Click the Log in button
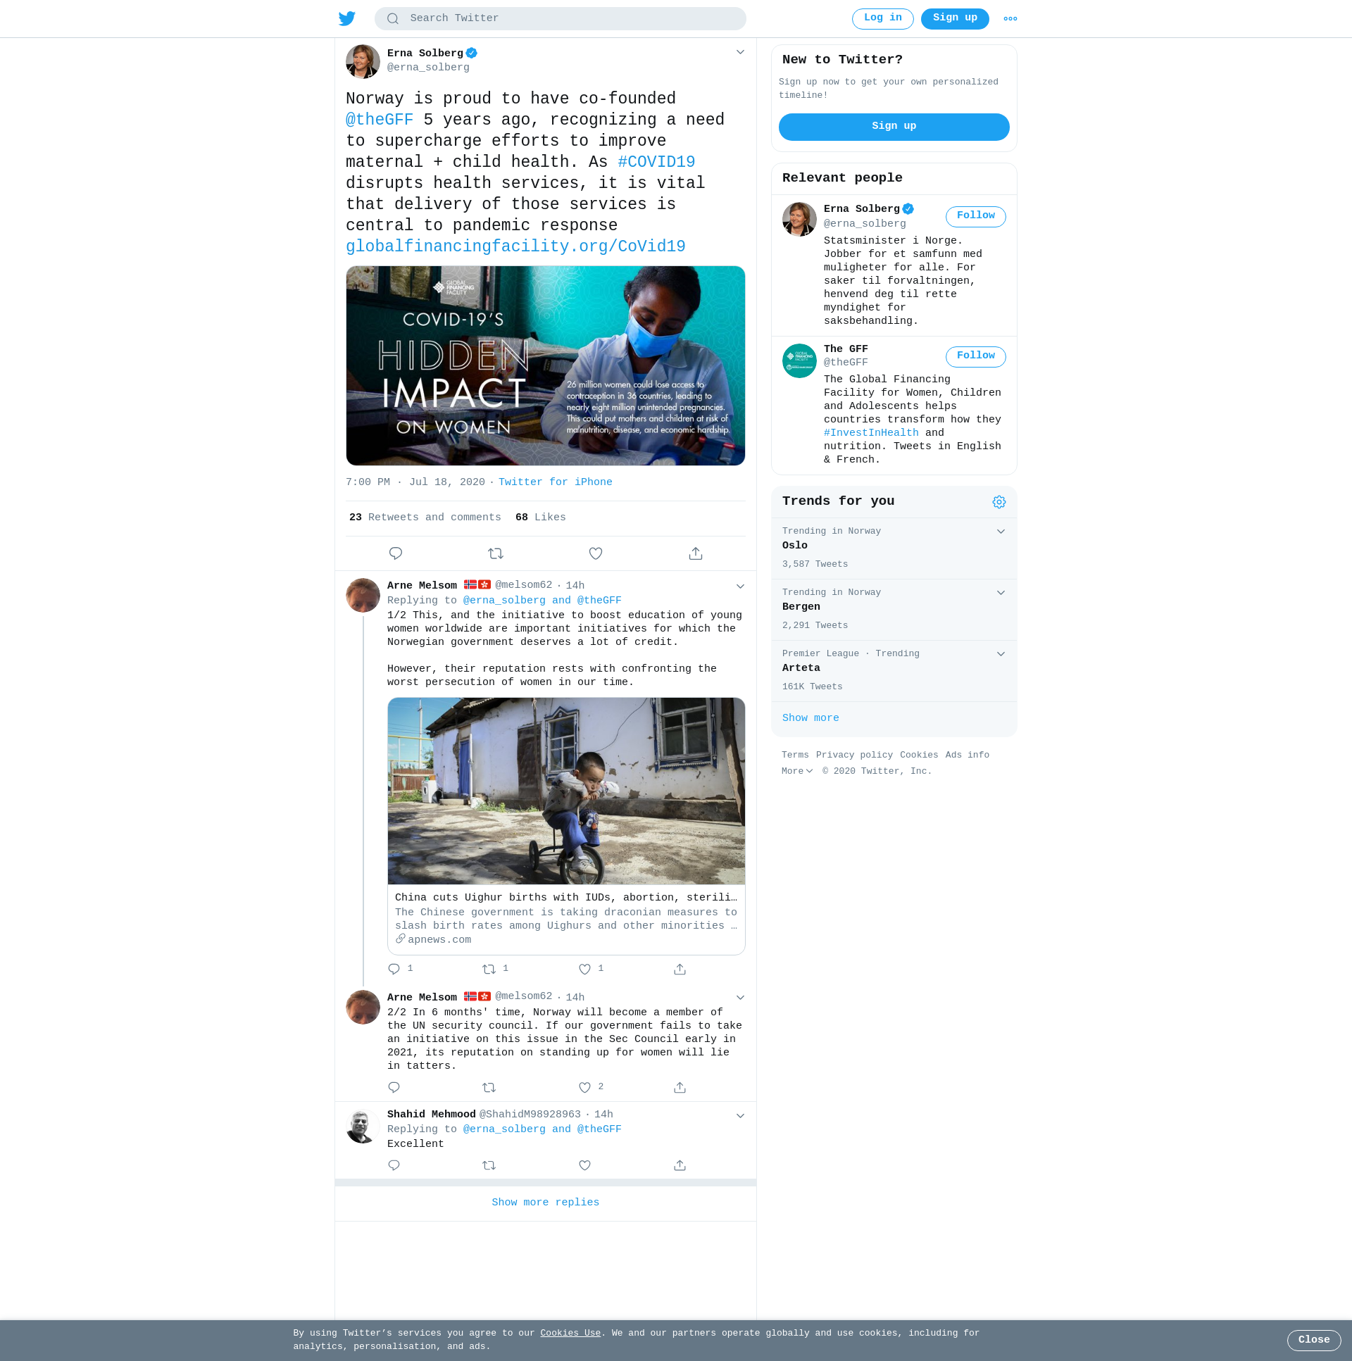 click(x=883, y=19)
